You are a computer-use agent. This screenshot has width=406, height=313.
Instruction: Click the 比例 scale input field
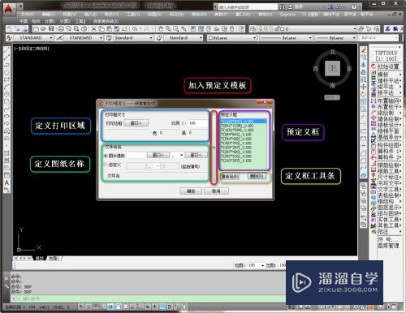tap(198, 123)
